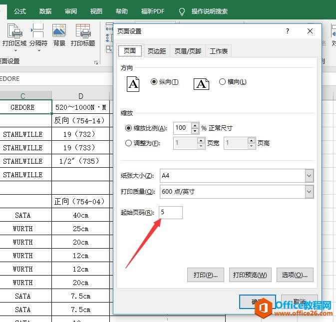Select cell containing 520~1000N·M
This screenshot has width=336, height=322.
point(80,107)
